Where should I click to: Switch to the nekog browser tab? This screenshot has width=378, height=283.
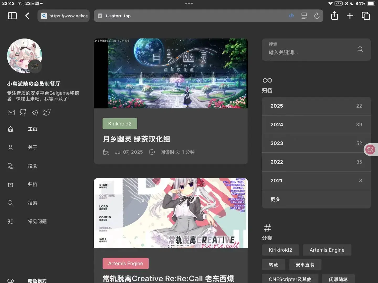(x=64, y=16)
